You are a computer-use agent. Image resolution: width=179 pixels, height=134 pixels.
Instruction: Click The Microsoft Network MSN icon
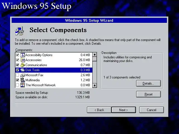[x=23, y=85]
